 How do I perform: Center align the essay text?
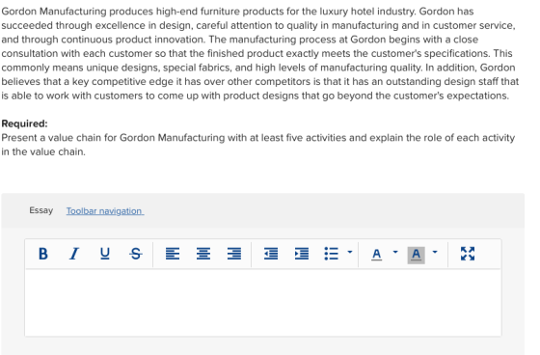pos(203,254)
